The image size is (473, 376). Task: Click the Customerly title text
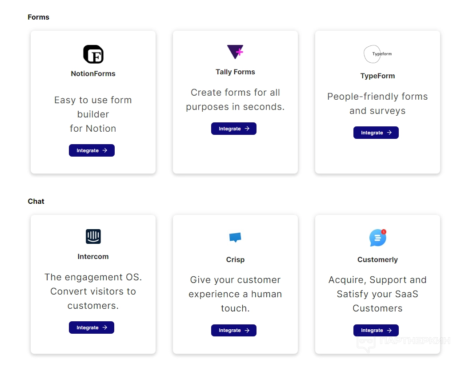point(377,260)
